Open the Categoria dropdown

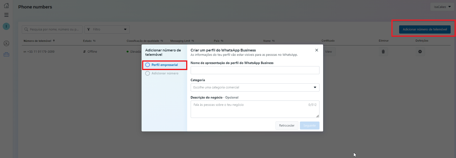pos(255,87)
